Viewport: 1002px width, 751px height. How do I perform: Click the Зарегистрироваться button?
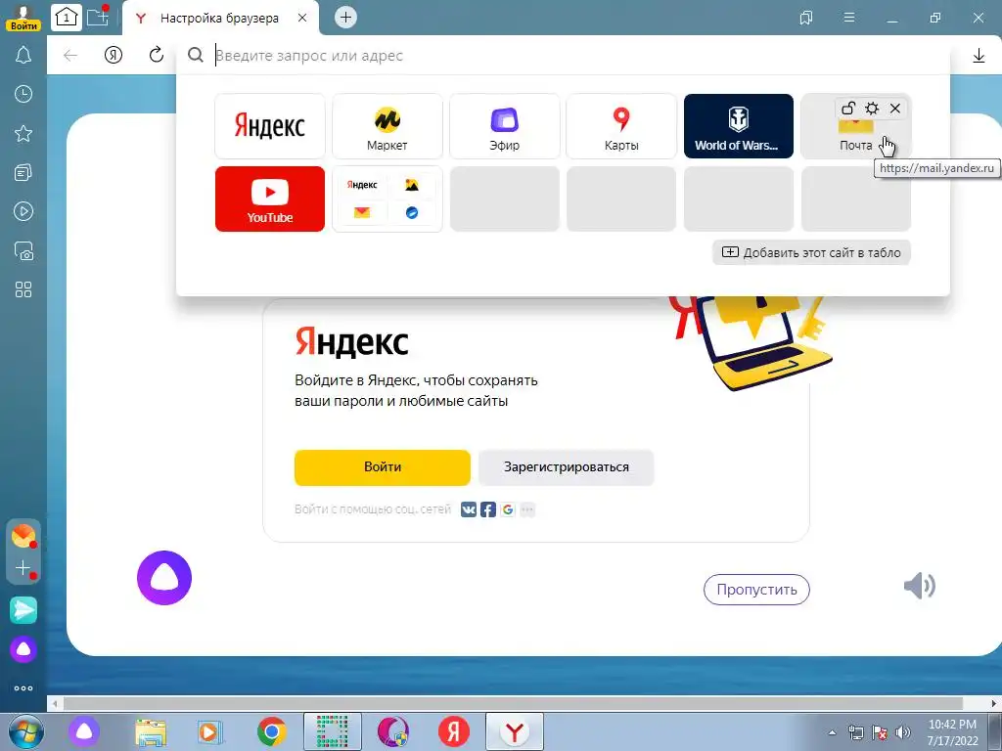click(567, 466)
